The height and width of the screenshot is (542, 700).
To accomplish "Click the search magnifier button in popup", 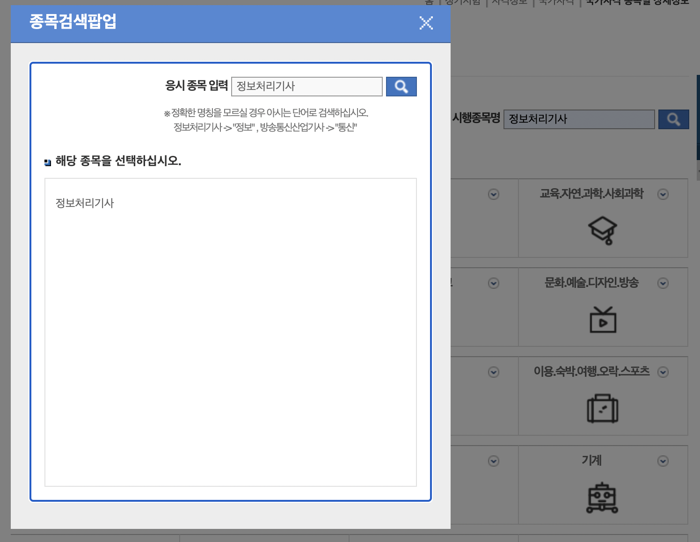I will pyautogui.click(x=401, y=87).
